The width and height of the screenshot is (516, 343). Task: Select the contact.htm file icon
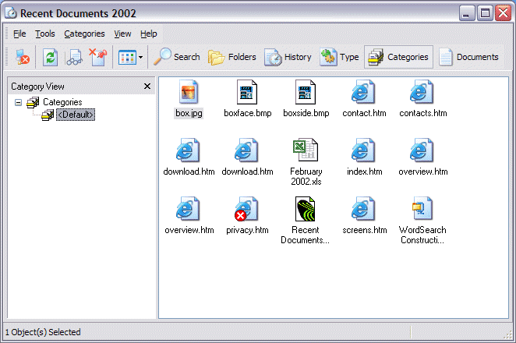pos(363,92)
